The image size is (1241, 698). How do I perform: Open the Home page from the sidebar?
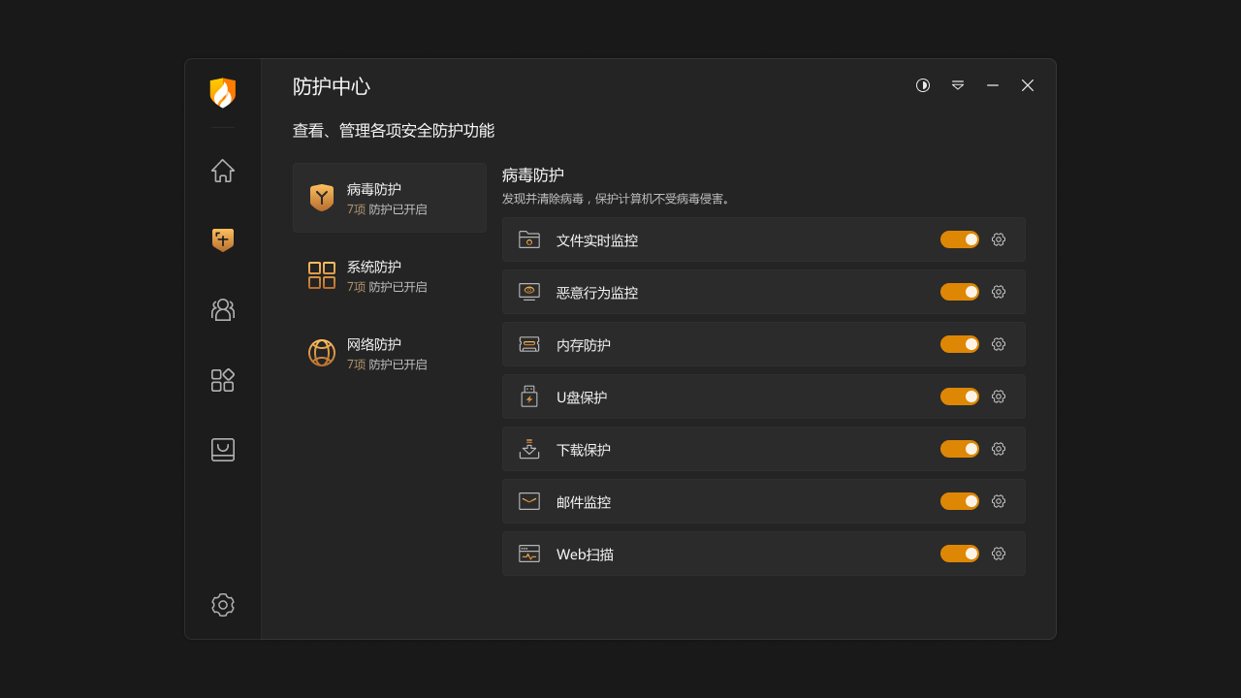[x=222, y=170]
